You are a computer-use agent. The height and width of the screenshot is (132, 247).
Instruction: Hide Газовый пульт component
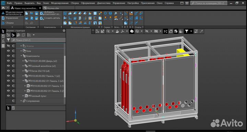point(8,96)
